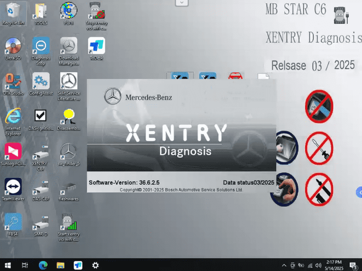Select Start xentry vci wifi shortcut

coord(69,227)
